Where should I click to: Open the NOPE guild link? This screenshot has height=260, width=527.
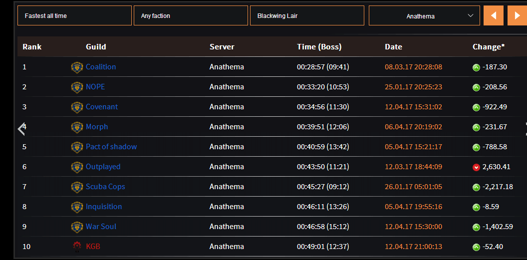coord(95,87)
